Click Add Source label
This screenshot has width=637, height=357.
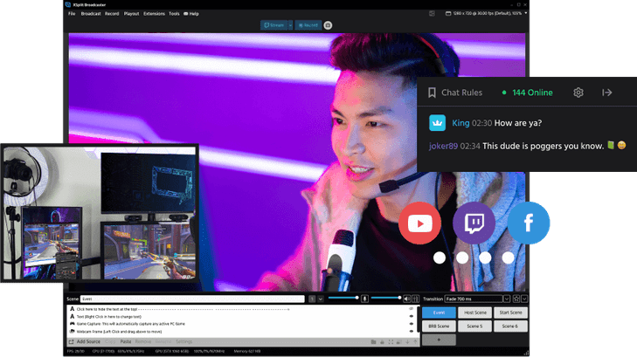tap(88, 341)
